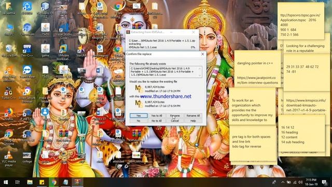Open the NetBeans IDE desktop shortcut
Screen dimensions: 332x187
[x=45, y=9]
